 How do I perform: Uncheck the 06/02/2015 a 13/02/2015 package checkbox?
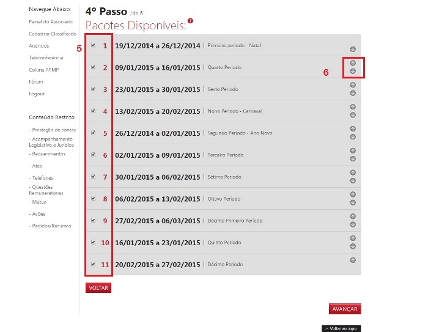tap(94, 198)
